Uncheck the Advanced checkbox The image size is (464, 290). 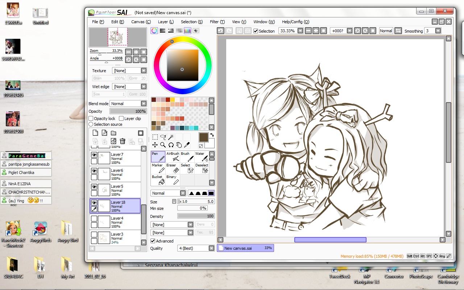(x=153, y=241)
